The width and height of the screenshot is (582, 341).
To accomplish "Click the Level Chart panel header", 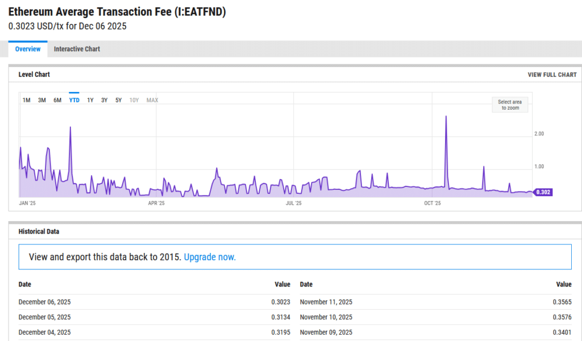I will click(33, 74).
